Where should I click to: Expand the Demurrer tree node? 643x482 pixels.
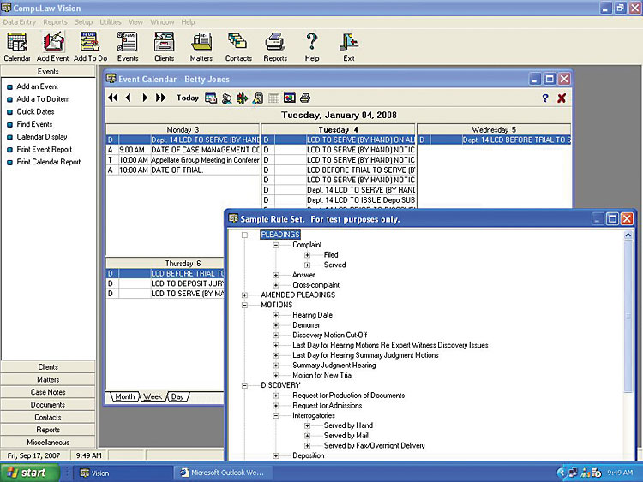pyautogui.click(x=276, y=325)
